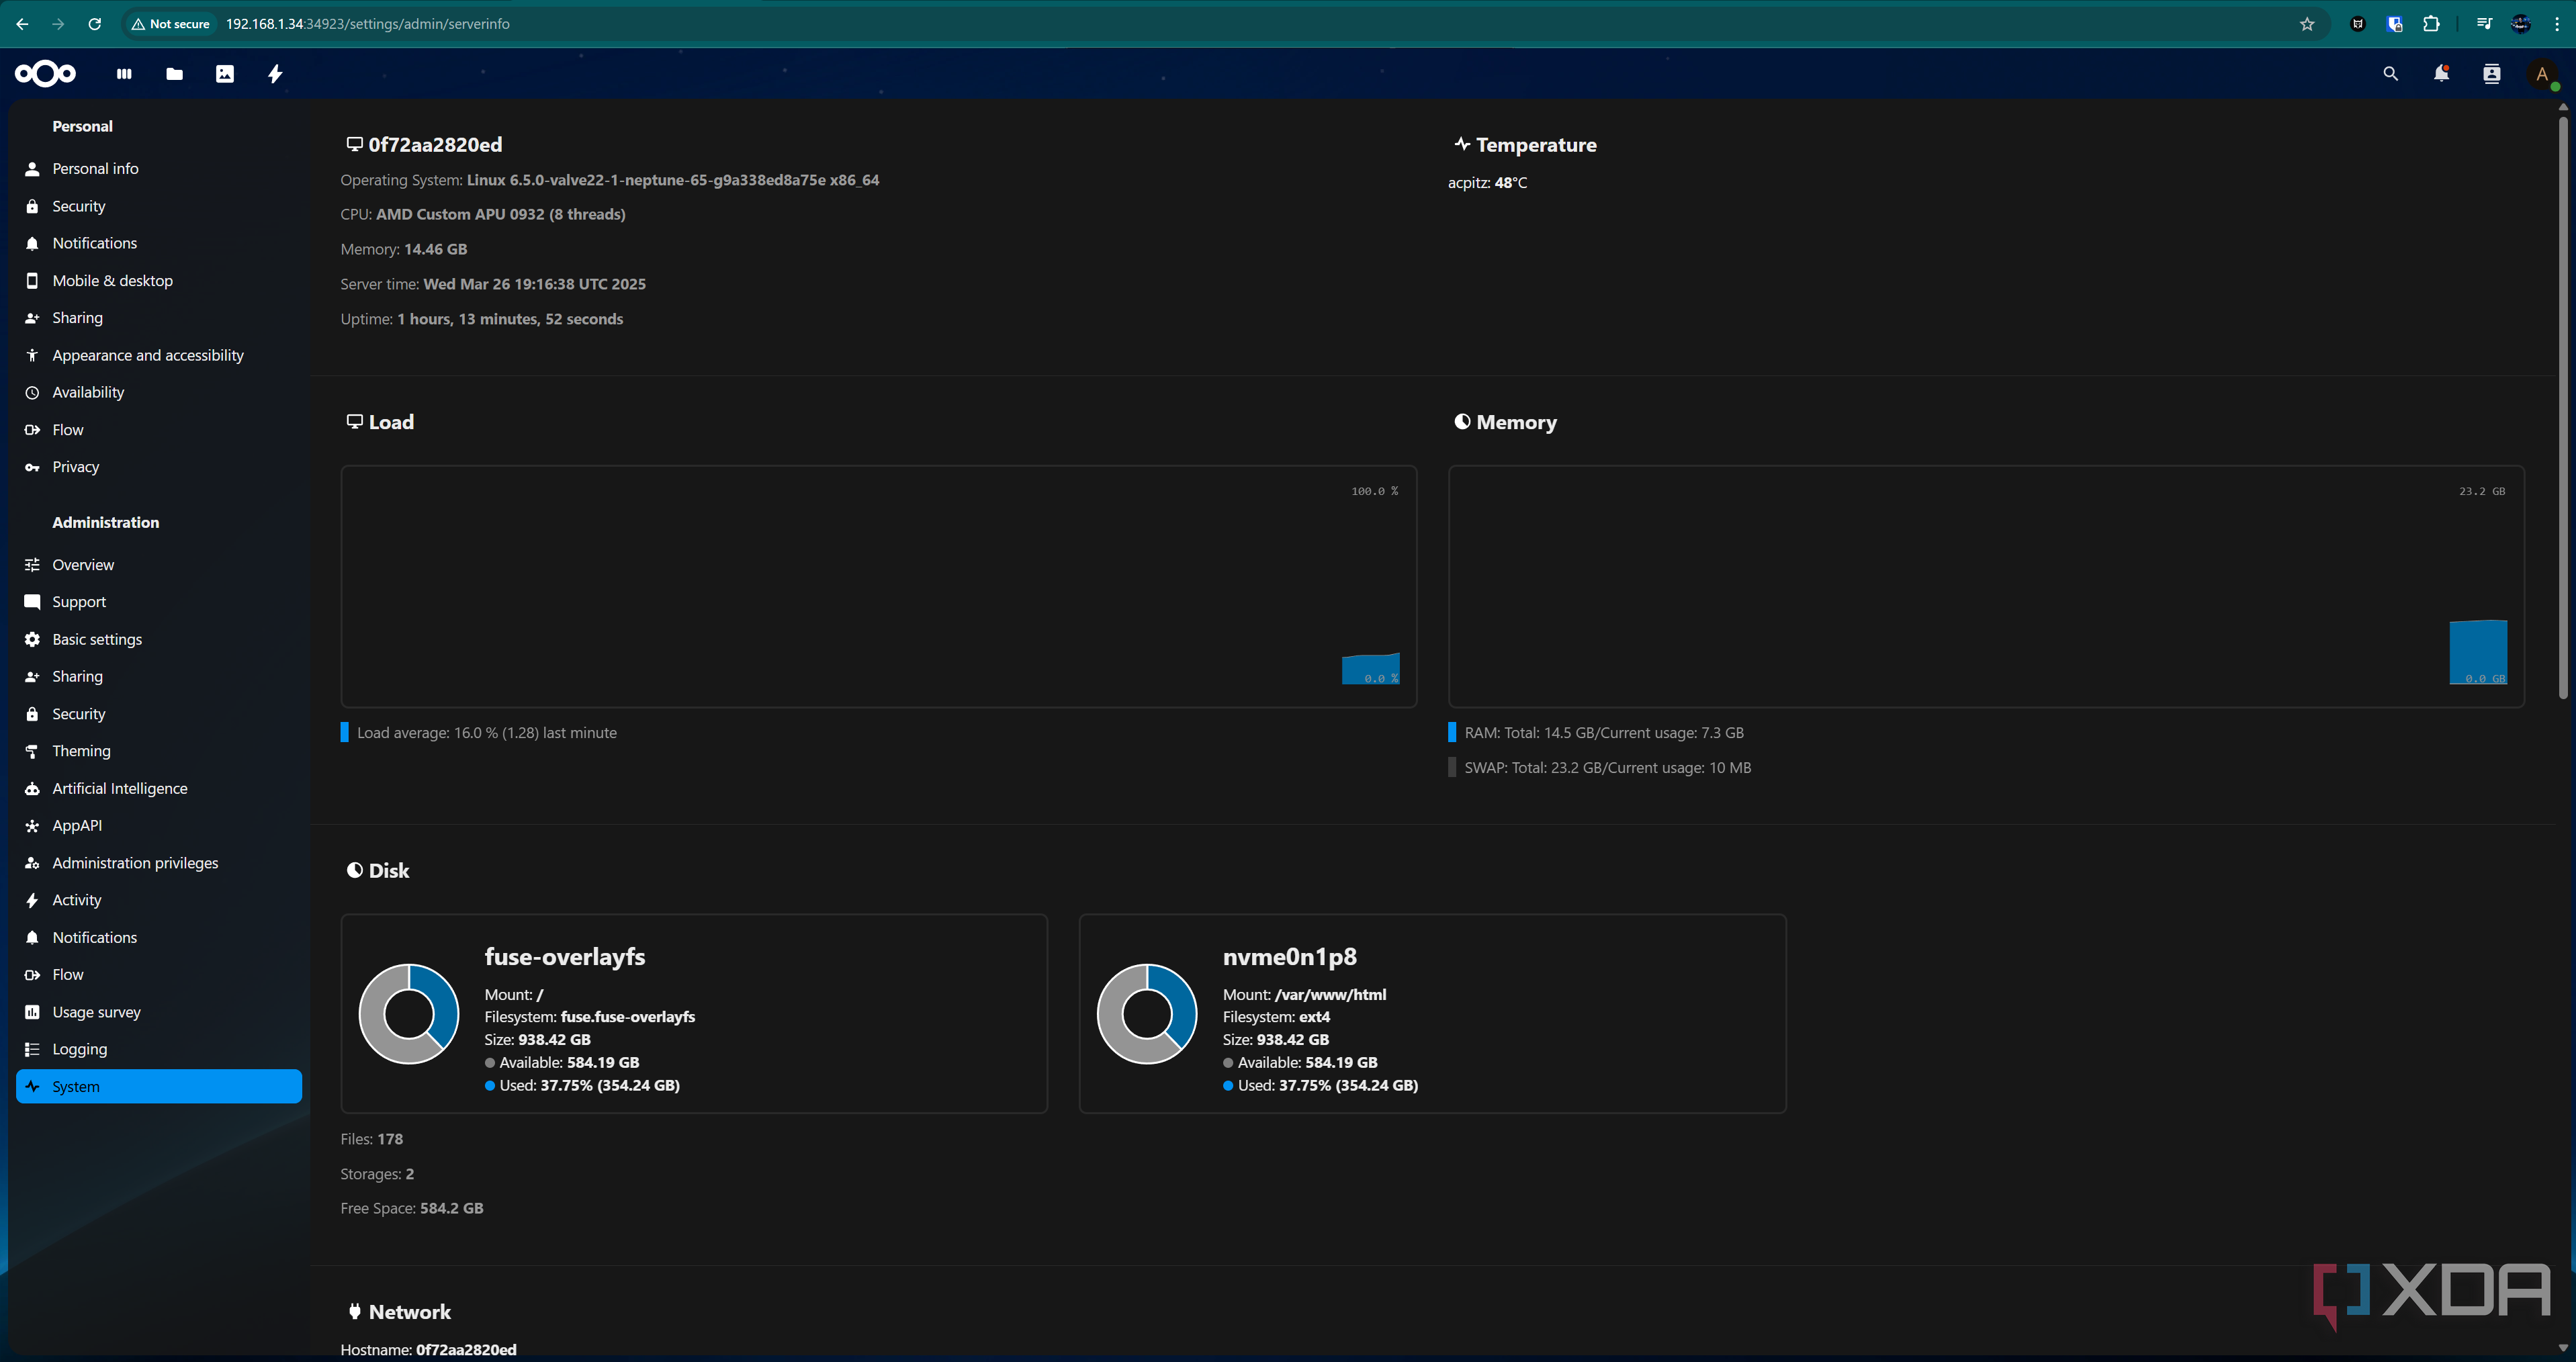
Task: Click the 'SWAP: Total: 23.2 GB' line
Action: (x=1607, y=768)
